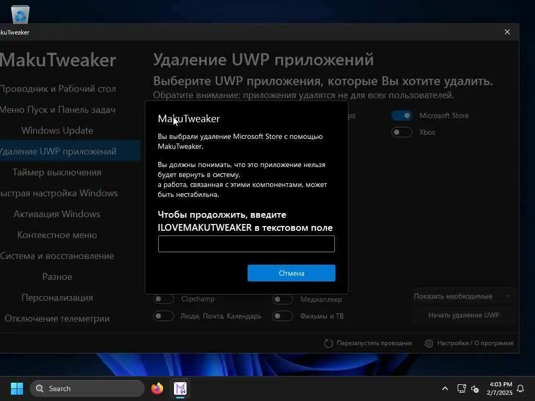Click the MakuTweaker taskbar icon
This screenshot has width=535, height=401.
point(180,388)
